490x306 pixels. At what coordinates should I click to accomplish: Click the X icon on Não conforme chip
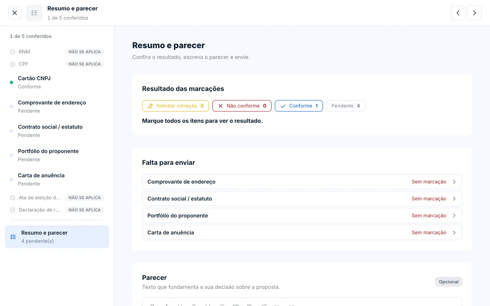click(x=220, y=106)
